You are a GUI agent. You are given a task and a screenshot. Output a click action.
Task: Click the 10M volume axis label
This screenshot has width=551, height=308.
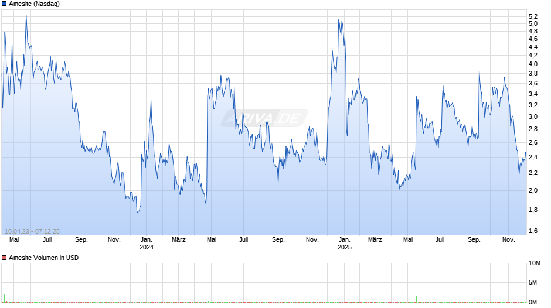pos(534,263)
